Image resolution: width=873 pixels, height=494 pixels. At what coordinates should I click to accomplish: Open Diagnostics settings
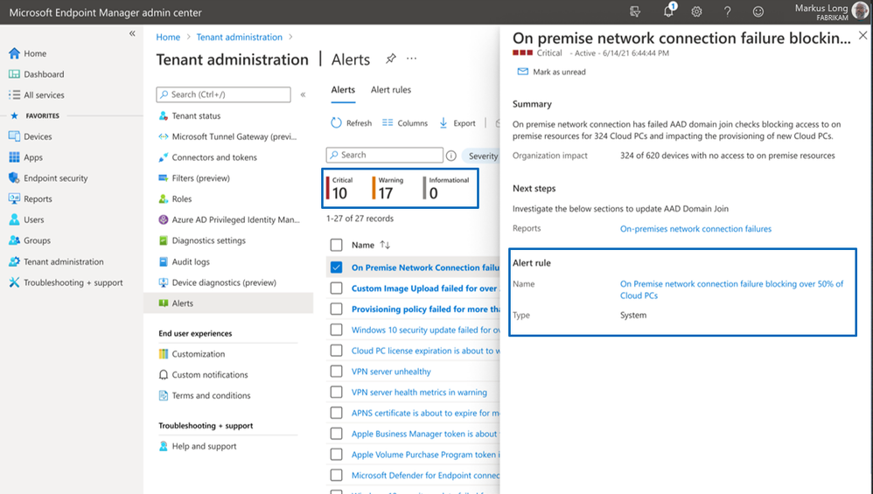[202, 240]
